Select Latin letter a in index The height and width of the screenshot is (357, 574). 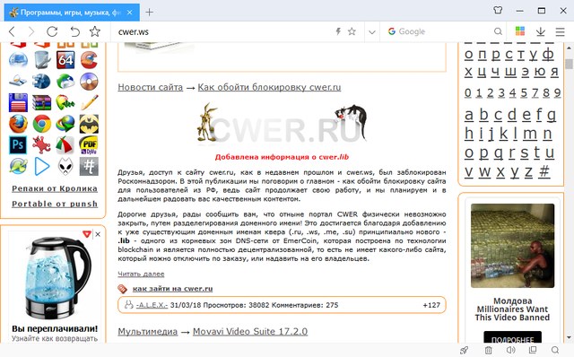(x=469, y=115)
